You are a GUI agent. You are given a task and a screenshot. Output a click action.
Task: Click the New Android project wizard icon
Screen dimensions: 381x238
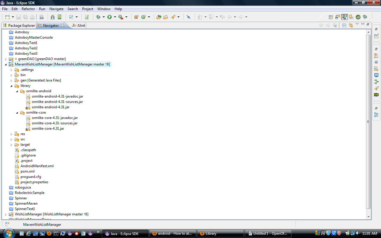point(87,17)
